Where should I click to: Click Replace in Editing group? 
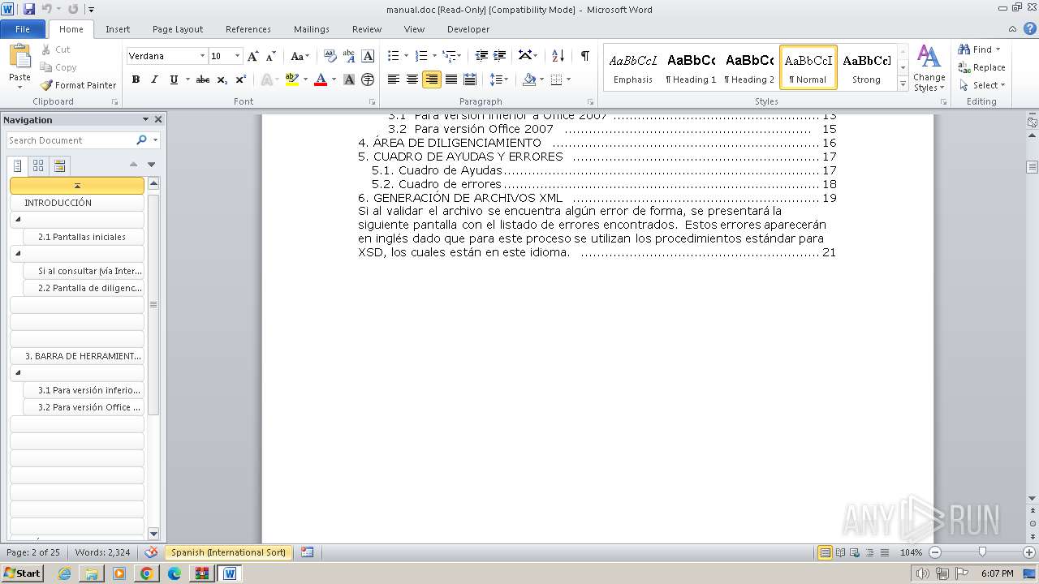pyautogui.click(x=981, y=67)
